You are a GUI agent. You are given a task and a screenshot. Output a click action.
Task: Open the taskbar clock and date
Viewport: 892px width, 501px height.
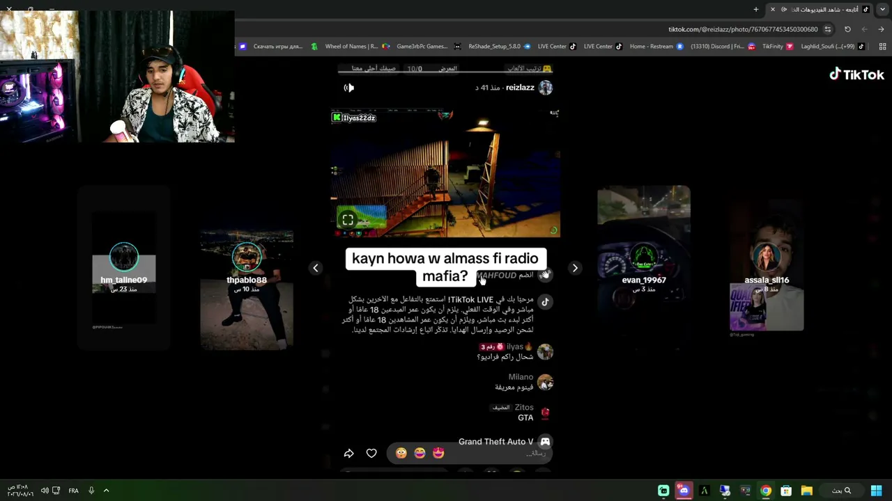[x=19, y=491]
